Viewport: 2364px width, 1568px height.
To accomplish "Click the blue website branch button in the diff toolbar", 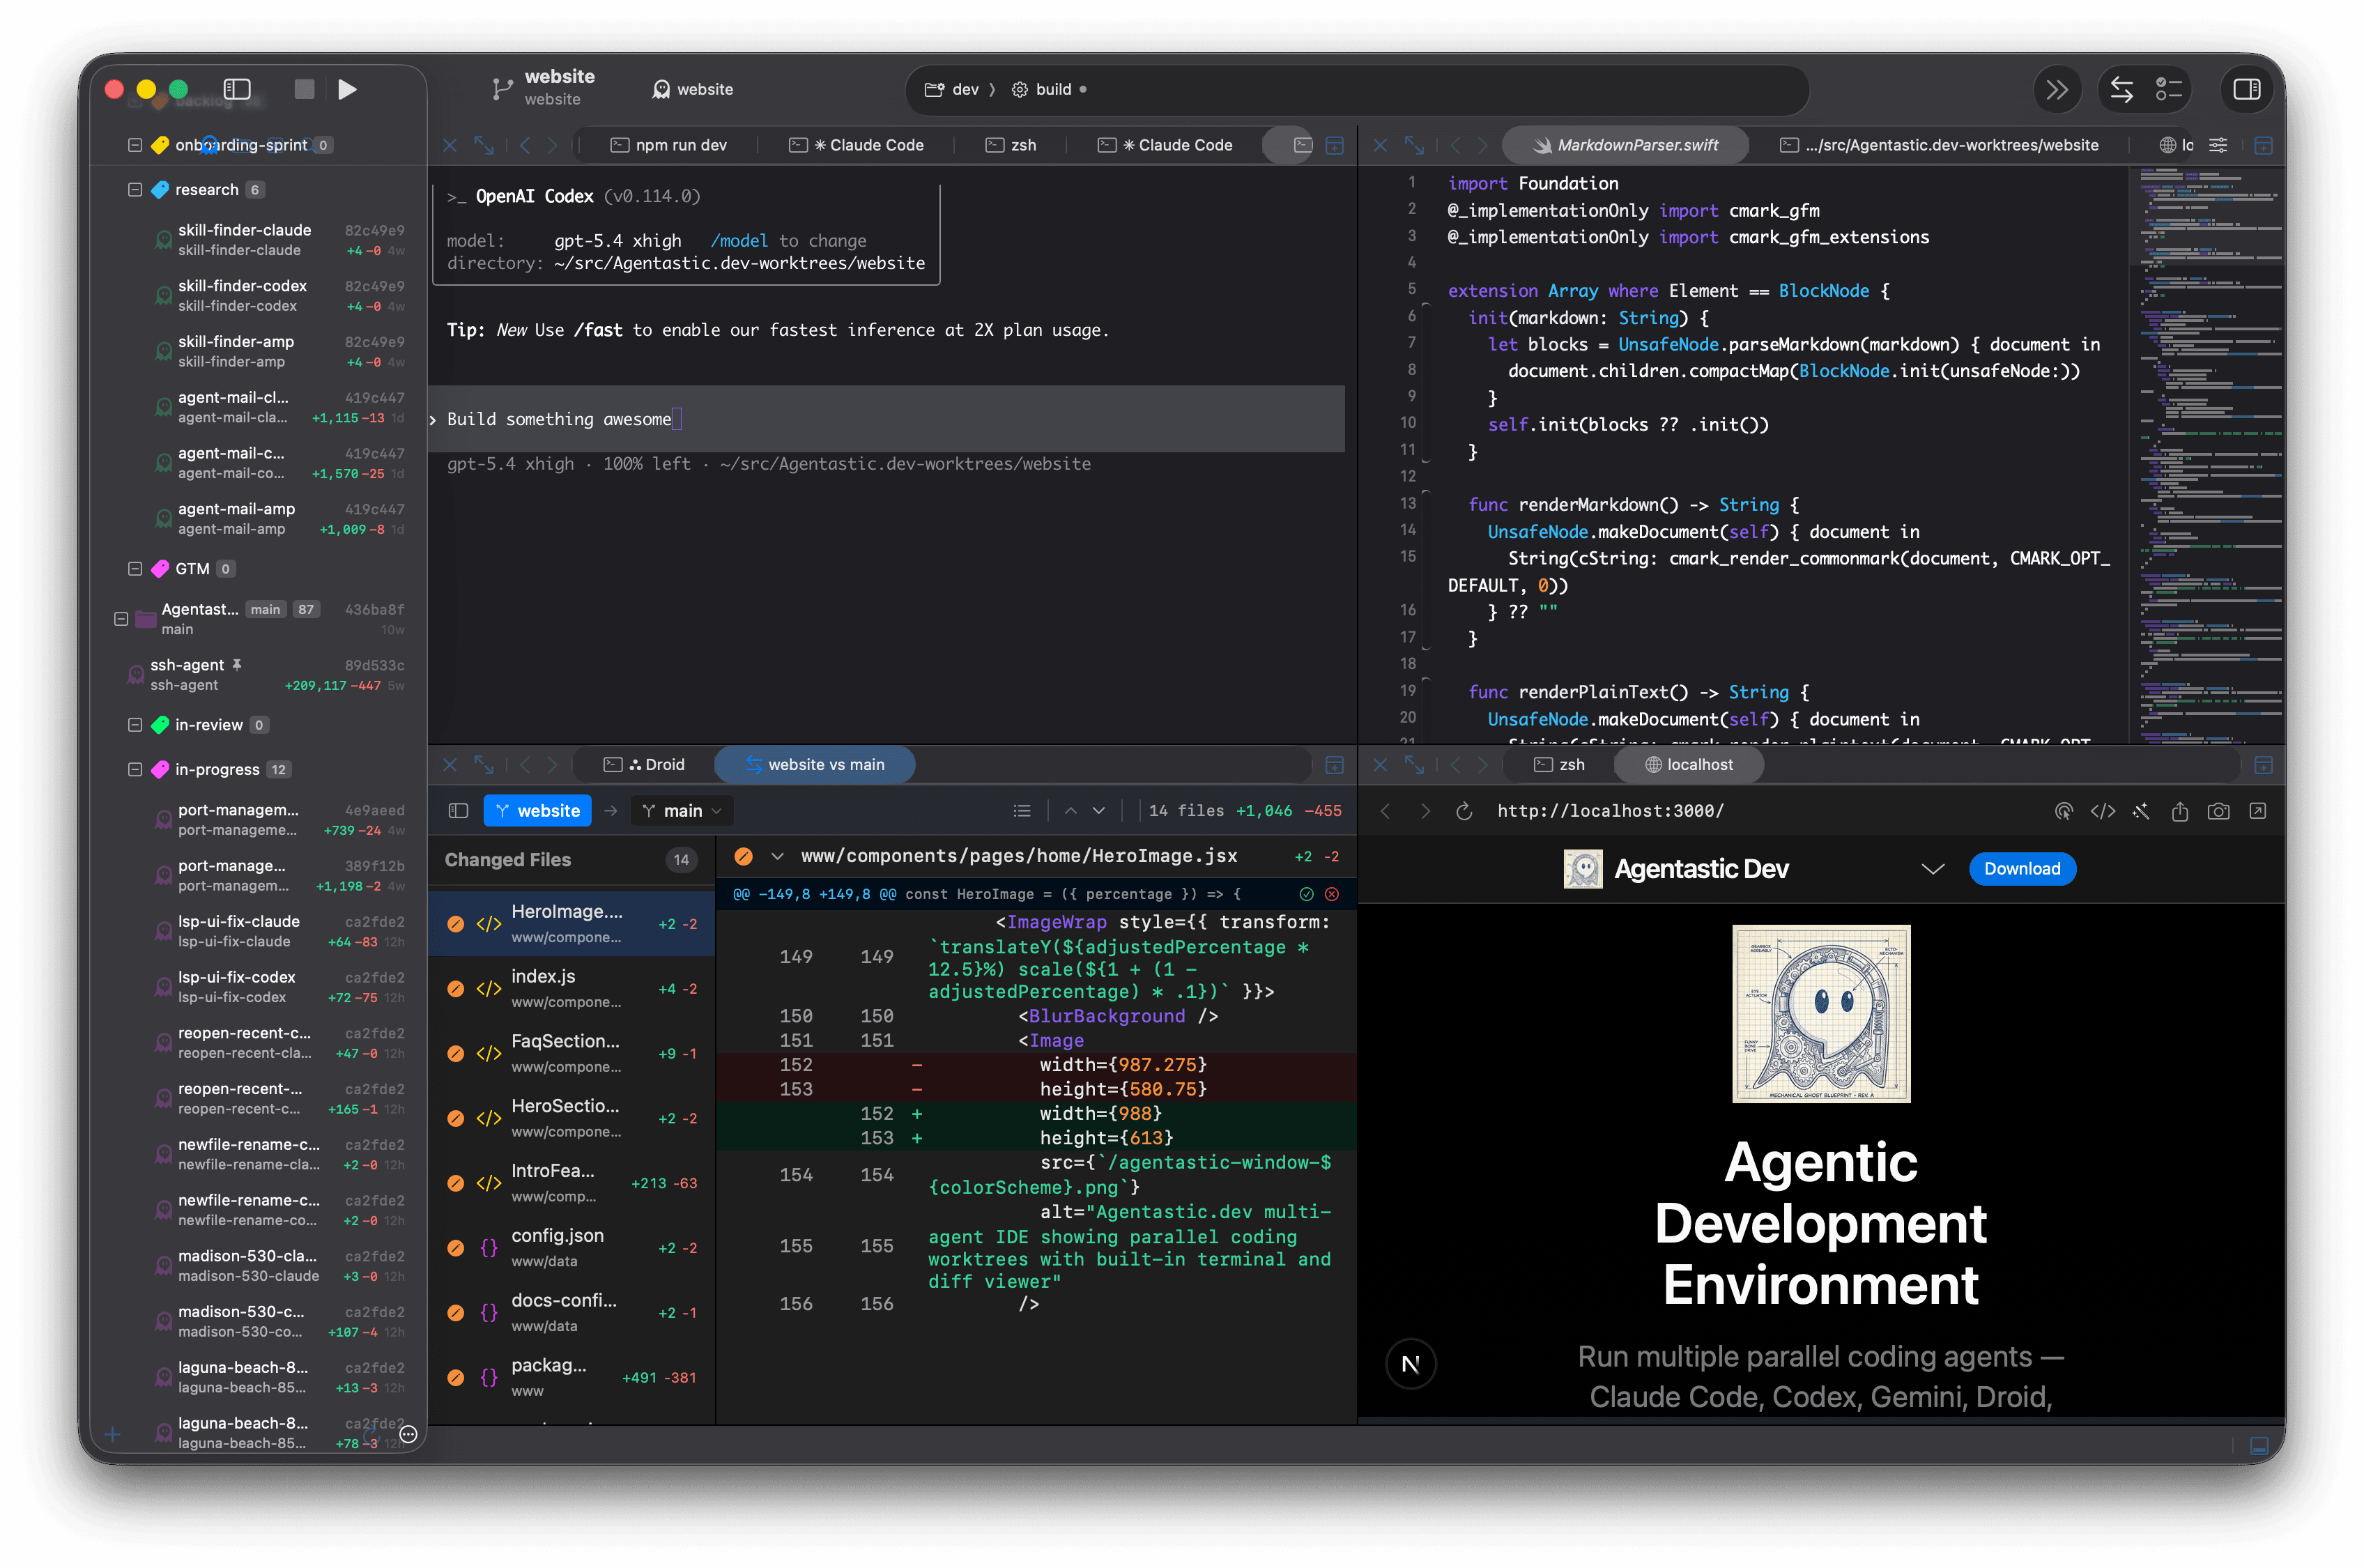I will [537, 811].
